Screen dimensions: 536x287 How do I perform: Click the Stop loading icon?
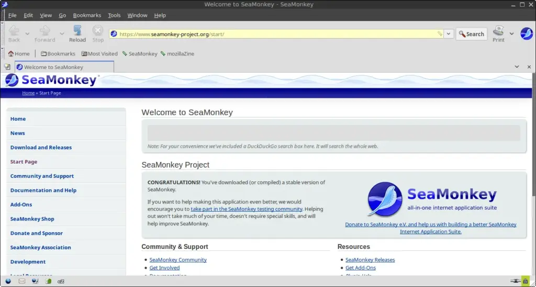click(x=98, y=30)
